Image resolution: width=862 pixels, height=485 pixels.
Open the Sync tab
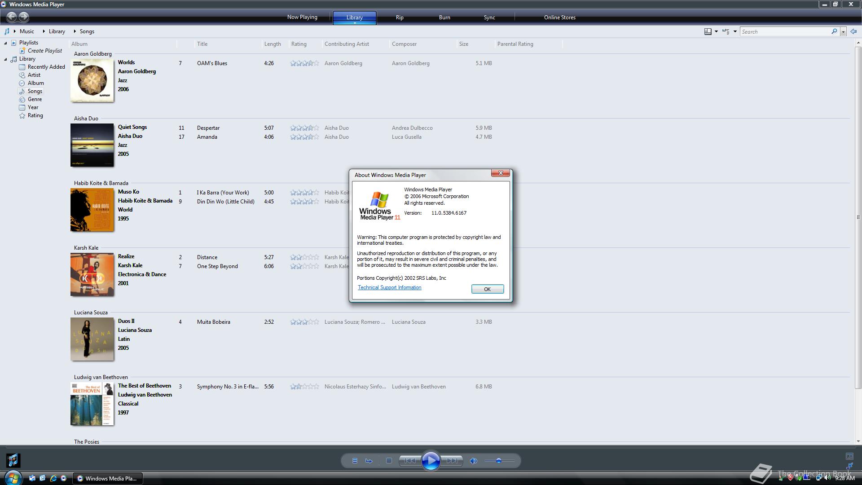489,18
